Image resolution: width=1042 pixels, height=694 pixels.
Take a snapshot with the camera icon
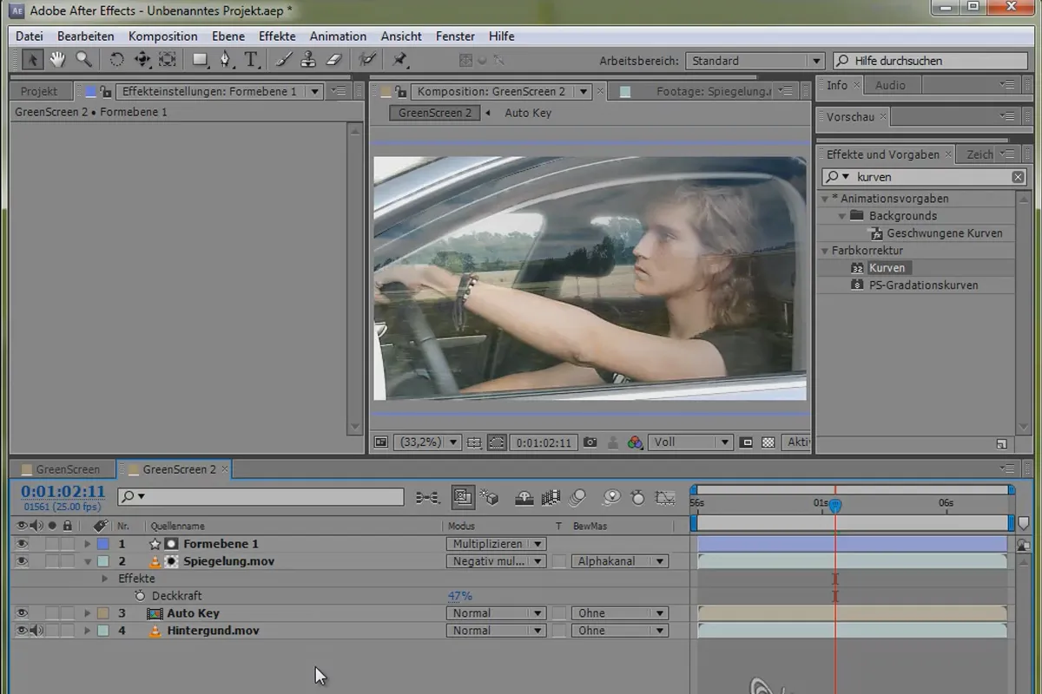point(590,442)
